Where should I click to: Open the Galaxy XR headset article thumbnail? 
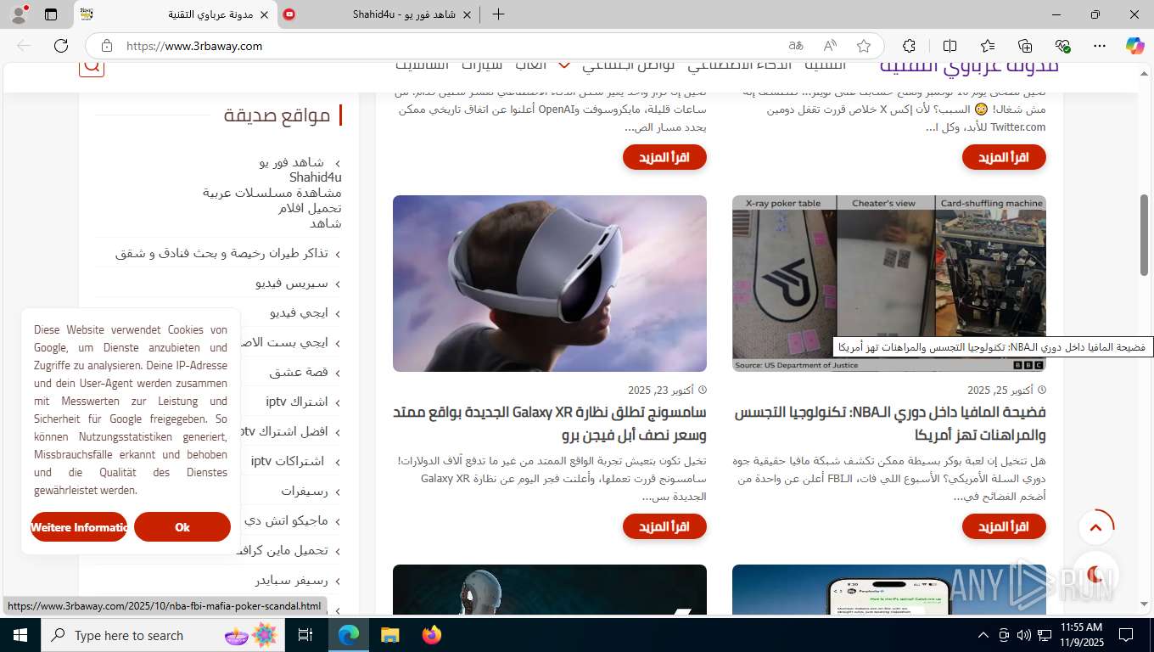pos(550,284)
